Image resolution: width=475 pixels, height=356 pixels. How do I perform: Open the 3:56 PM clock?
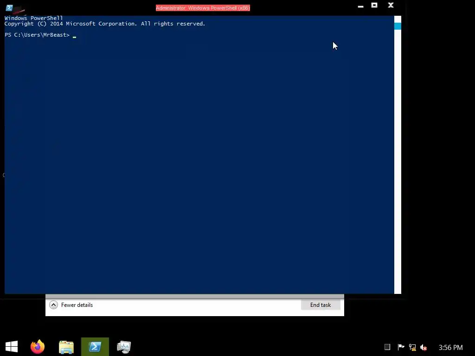point(450,347)
